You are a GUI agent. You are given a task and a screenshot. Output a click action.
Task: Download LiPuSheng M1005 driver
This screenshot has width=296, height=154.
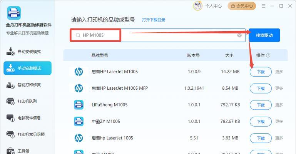[261, 105]
